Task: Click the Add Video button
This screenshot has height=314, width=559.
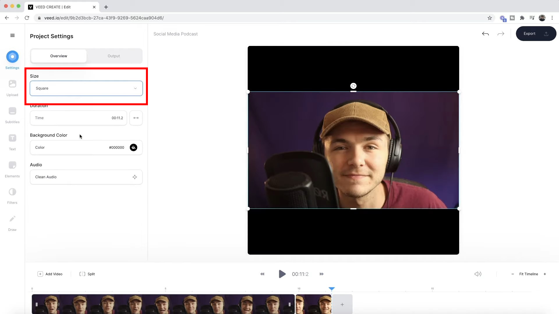Action: pos(50,274)
